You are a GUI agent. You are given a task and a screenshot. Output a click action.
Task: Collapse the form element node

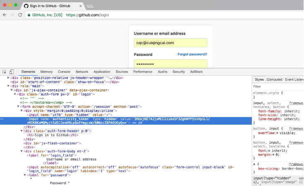click(18, 107)
